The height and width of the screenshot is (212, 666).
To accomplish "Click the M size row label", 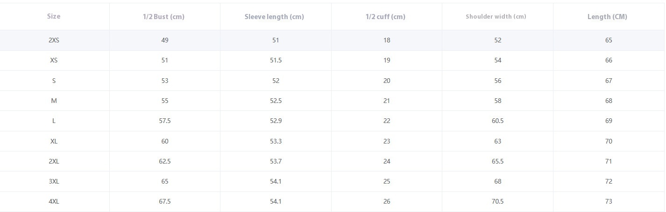I will (x=54, y=101).
